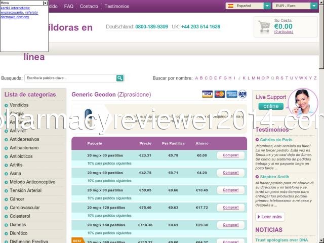Screen dimensions: 324x243
Task: Open the Cardiovascular category
Action: click(x=25, y=208)
